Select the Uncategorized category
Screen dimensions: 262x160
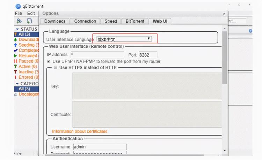pos(27,94)
